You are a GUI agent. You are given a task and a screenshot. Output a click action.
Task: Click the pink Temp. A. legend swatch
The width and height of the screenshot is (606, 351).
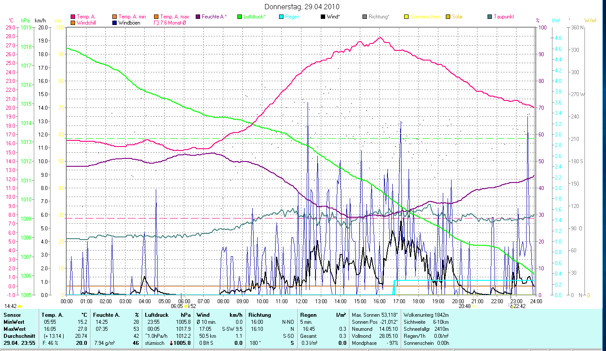coord(73,17)
